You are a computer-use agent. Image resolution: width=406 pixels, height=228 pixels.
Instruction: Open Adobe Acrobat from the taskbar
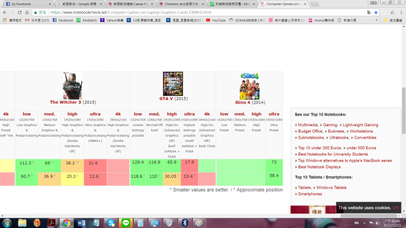pos(52,223)
